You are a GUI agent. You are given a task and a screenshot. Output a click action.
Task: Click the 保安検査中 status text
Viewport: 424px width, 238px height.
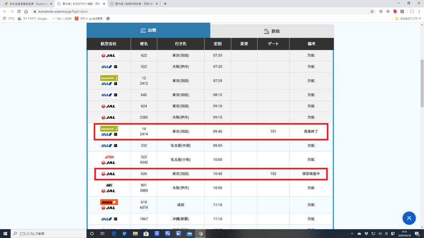pyautogui.click(x=311, y=174)
